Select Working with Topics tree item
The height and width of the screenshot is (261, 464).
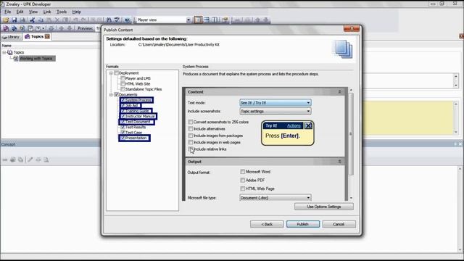pyautogui.click(x=36, y=58)
